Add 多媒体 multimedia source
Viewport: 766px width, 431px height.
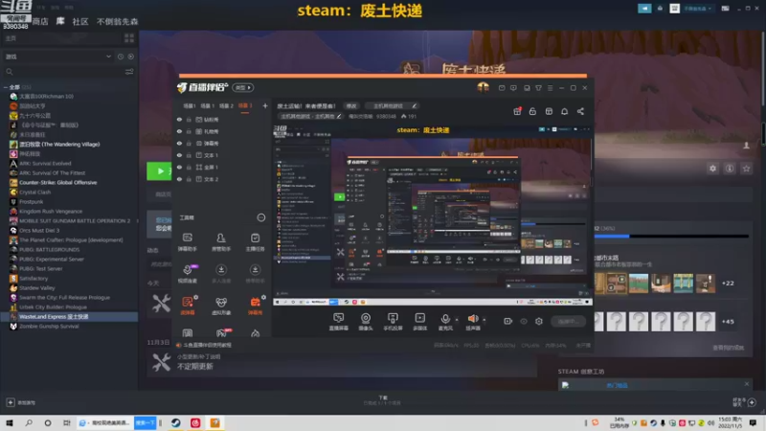pyautogui.click(x=419, y=322)
